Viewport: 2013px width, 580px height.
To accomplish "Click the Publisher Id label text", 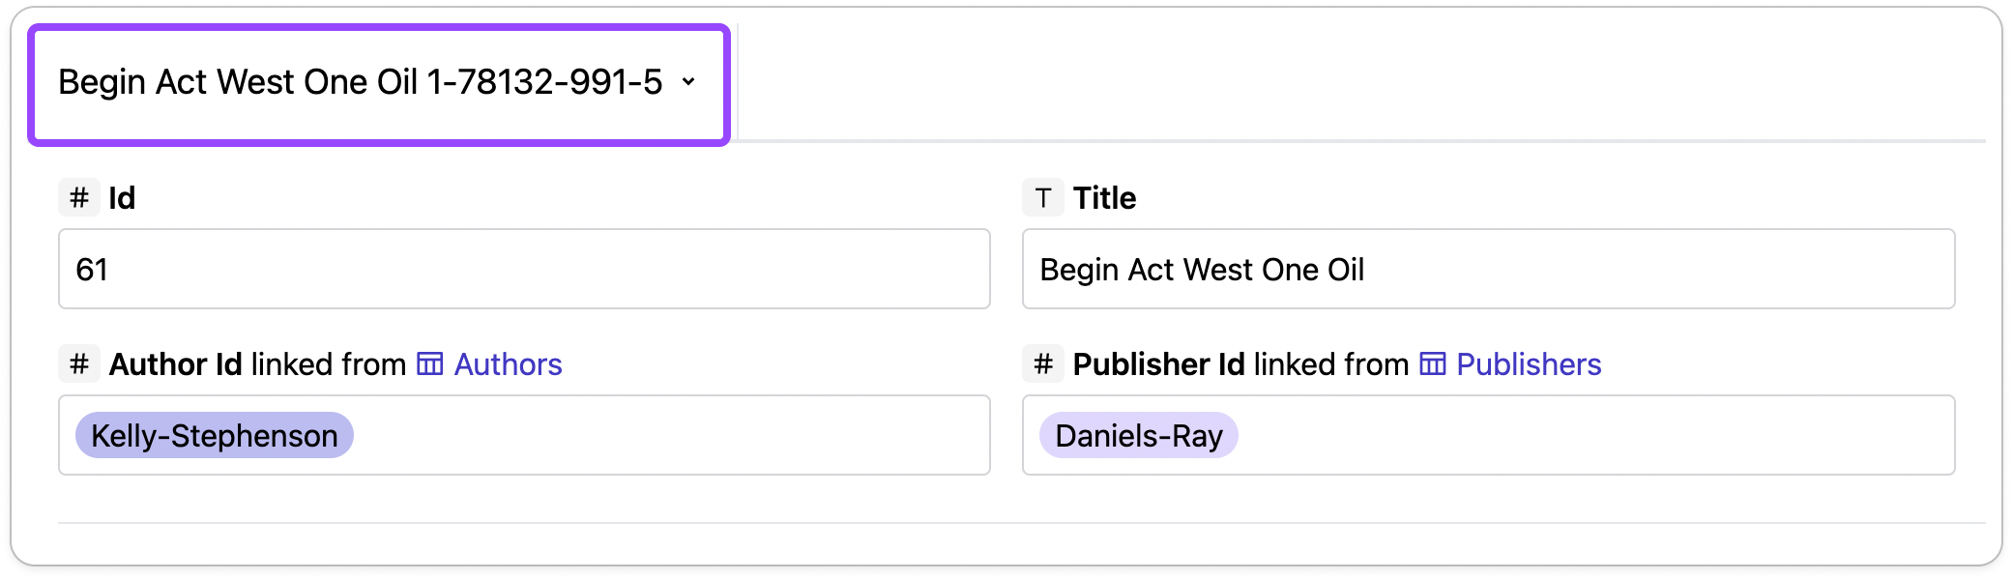I will coord(1159,364).
